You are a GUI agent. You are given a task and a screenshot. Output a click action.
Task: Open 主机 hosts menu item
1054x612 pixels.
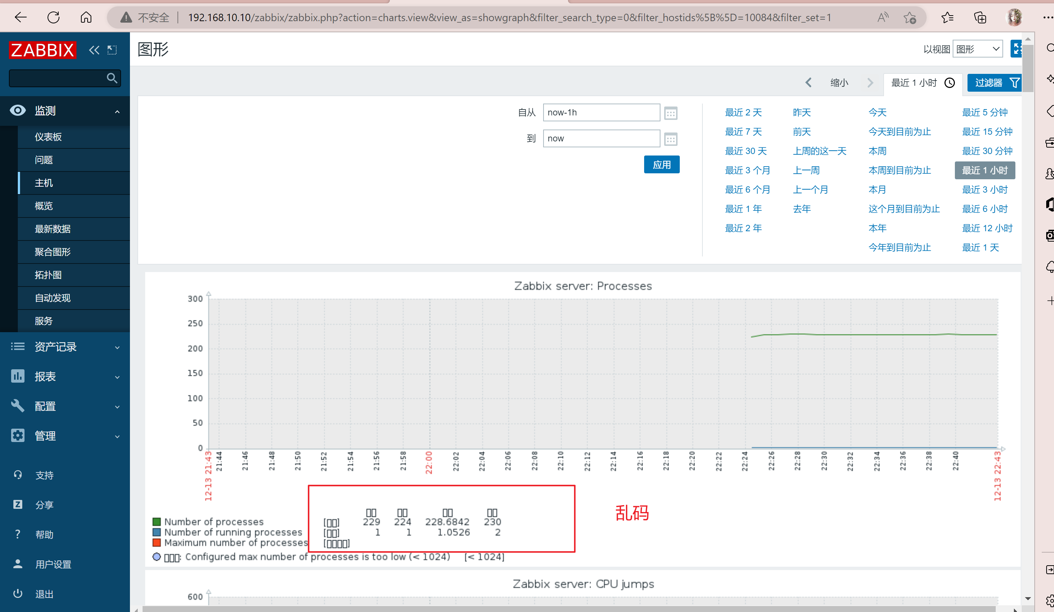coord(74,183)
